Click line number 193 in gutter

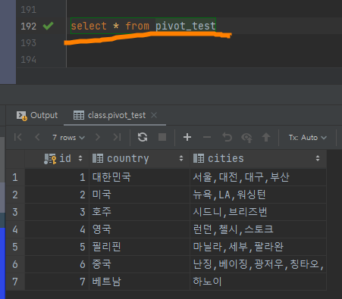(29, 43)
